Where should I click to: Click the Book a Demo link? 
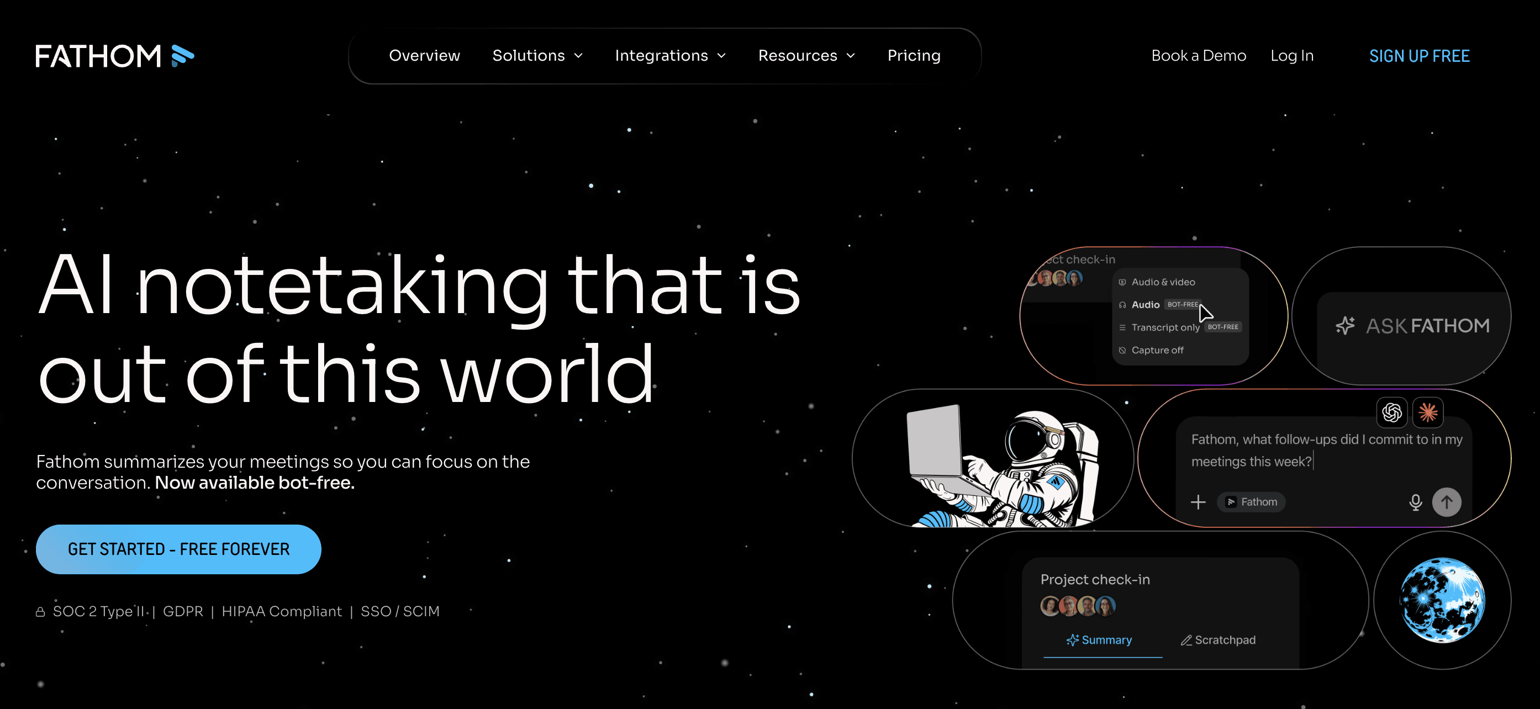(x=1198, y=56)
